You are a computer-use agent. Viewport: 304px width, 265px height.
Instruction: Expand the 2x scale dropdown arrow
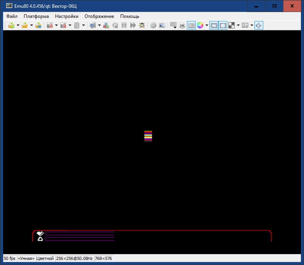point(252,26)
